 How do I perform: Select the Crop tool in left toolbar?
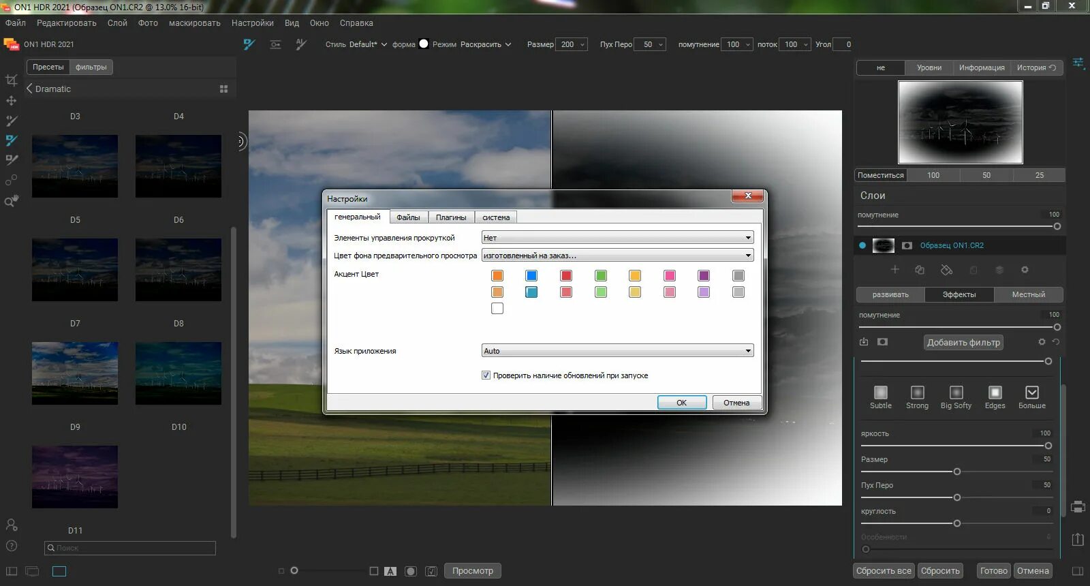pos(12,80)
